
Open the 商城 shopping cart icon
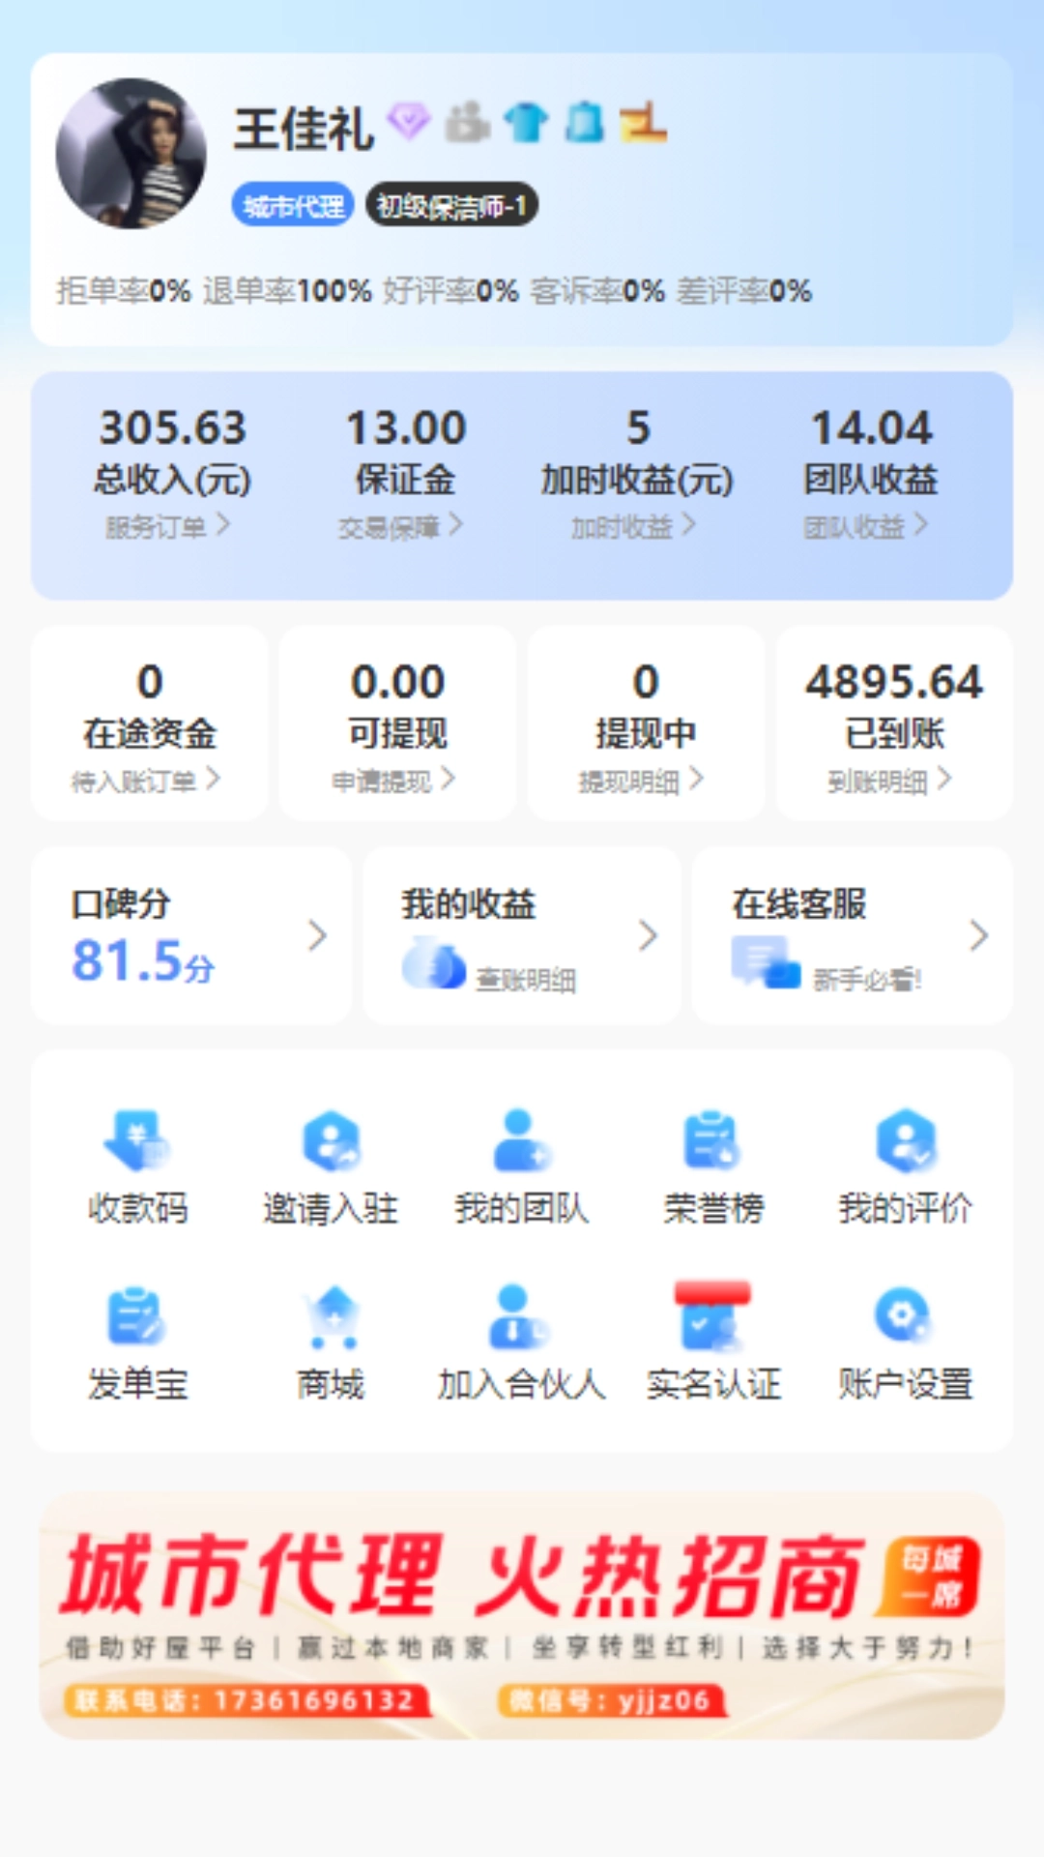331,1317
